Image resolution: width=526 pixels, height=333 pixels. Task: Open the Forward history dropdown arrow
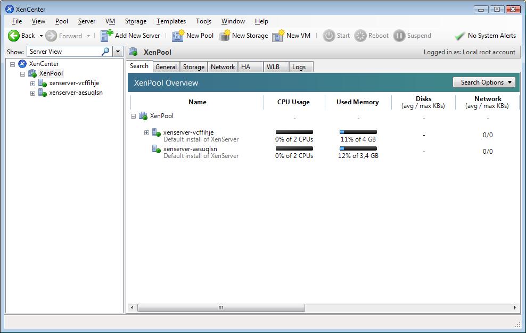coord(88,36)
